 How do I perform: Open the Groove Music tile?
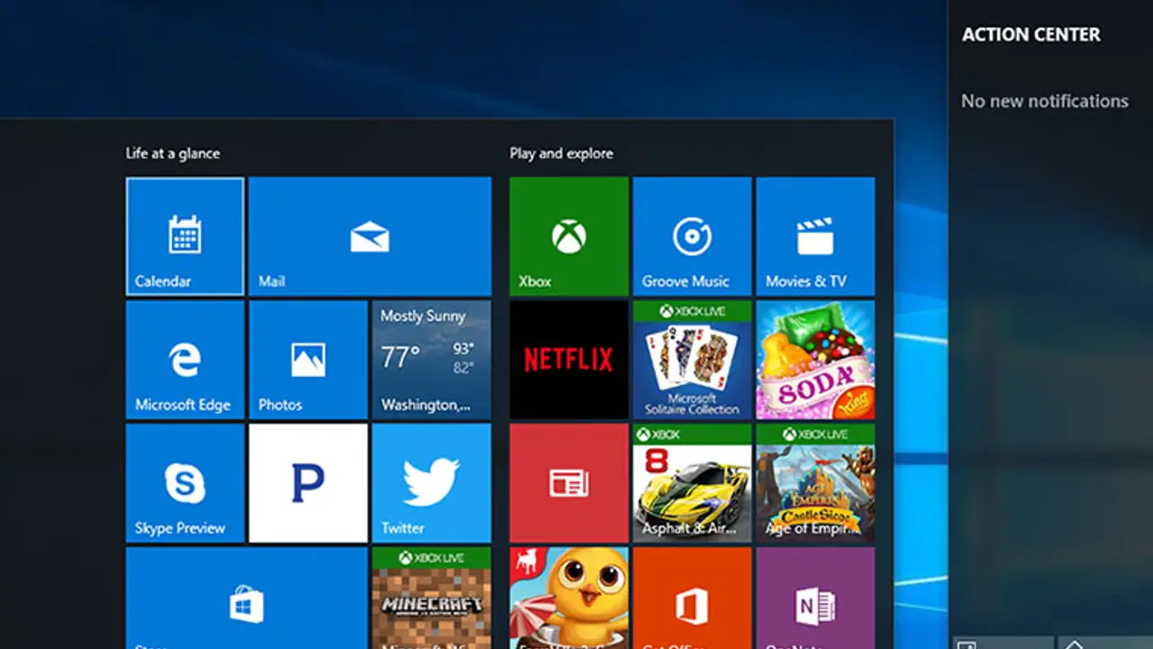pos(692,236)
